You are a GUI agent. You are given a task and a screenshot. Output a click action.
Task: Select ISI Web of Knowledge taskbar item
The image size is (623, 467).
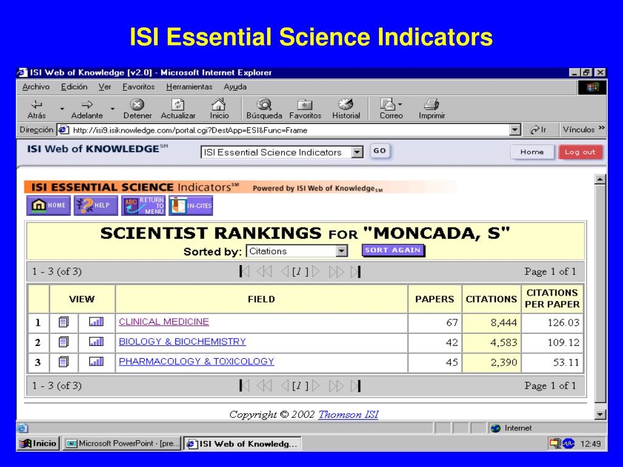(x=243, y=443)
